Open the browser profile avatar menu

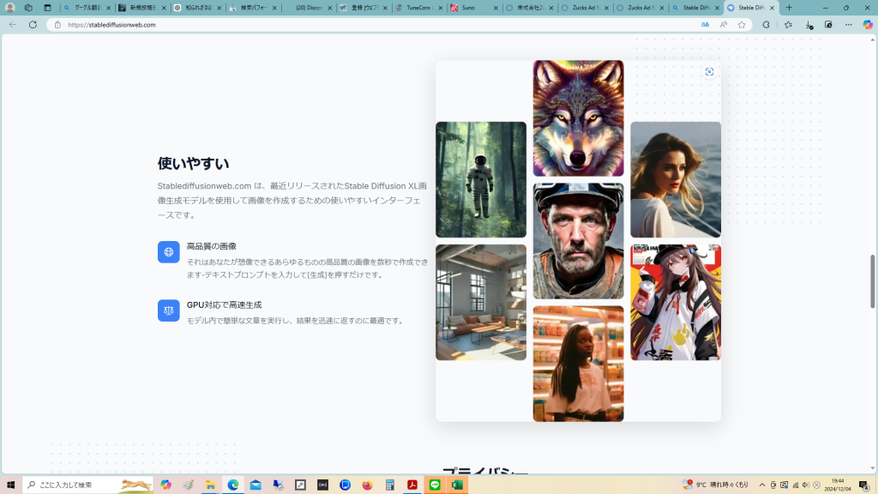10,8
